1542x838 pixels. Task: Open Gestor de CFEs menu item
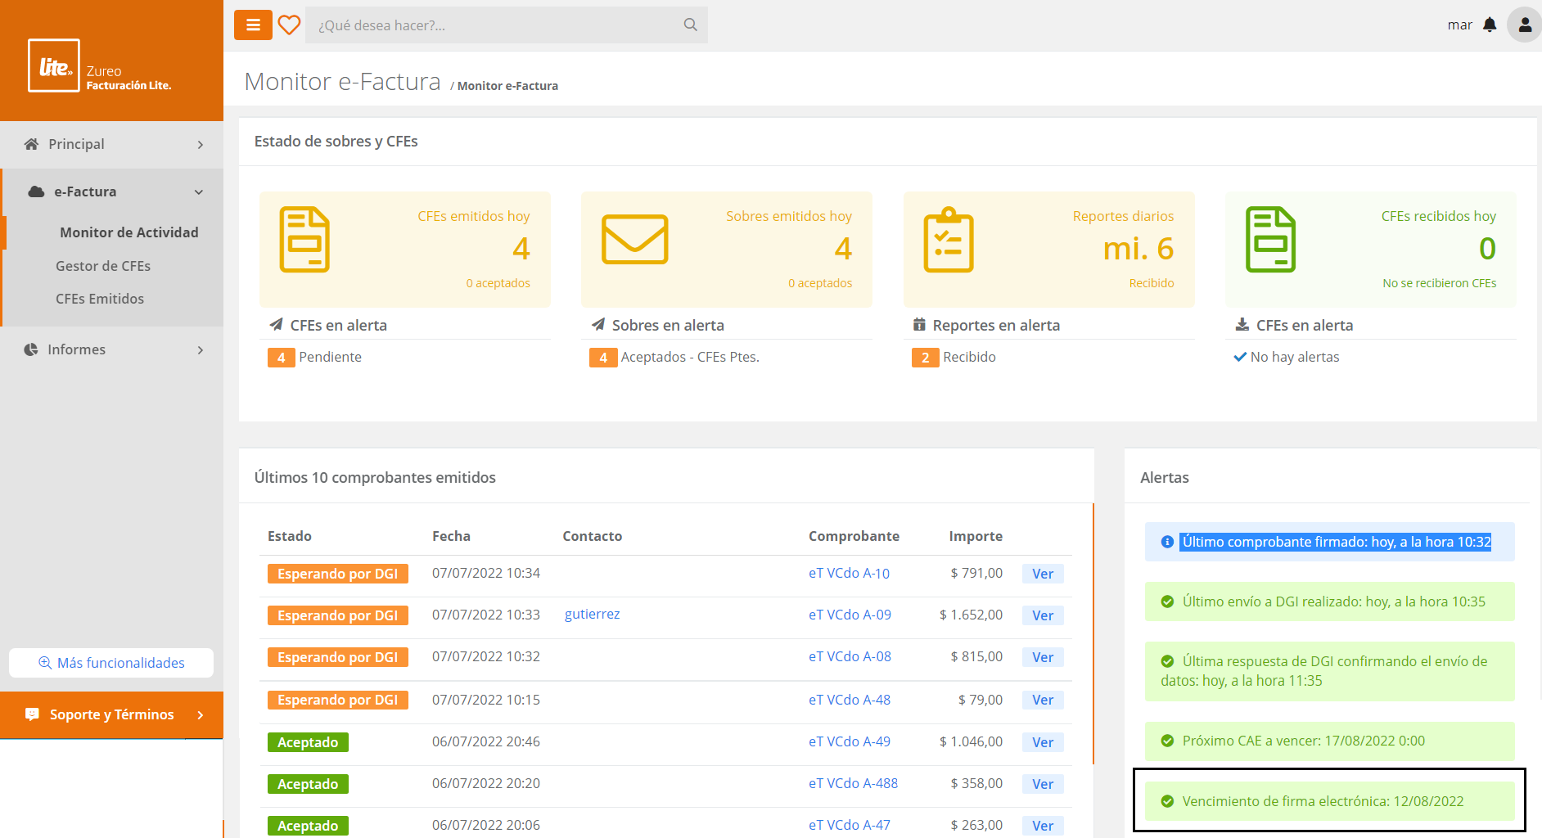click(x=103, y=266)
